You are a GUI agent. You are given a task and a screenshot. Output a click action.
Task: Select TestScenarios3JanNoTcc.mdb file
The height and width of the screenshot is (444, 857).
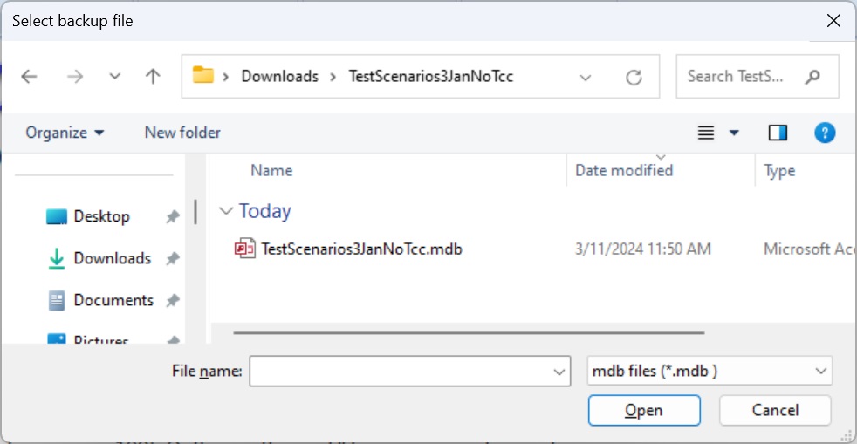click(361, 249)
